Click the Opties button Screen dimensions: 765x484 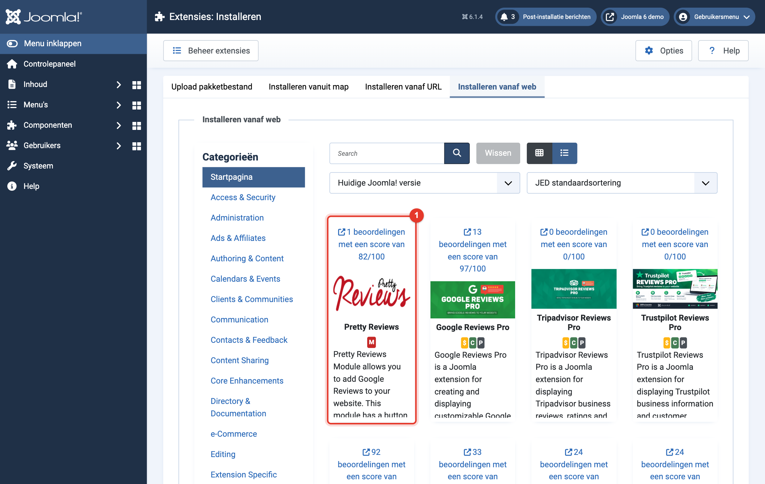click(663, 51)
